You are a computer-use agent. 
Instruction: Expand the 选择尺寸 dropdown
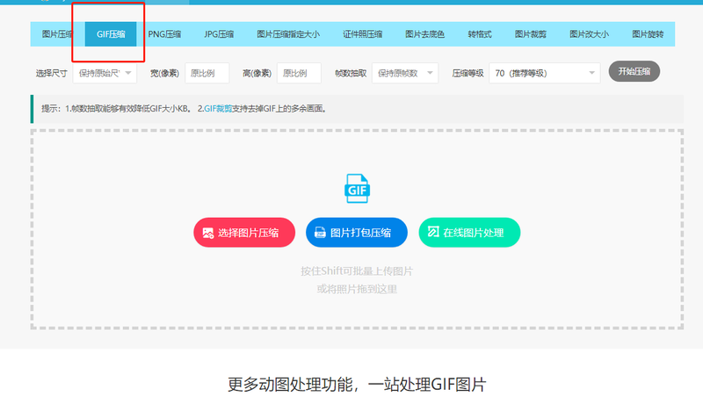coord(105,73)
